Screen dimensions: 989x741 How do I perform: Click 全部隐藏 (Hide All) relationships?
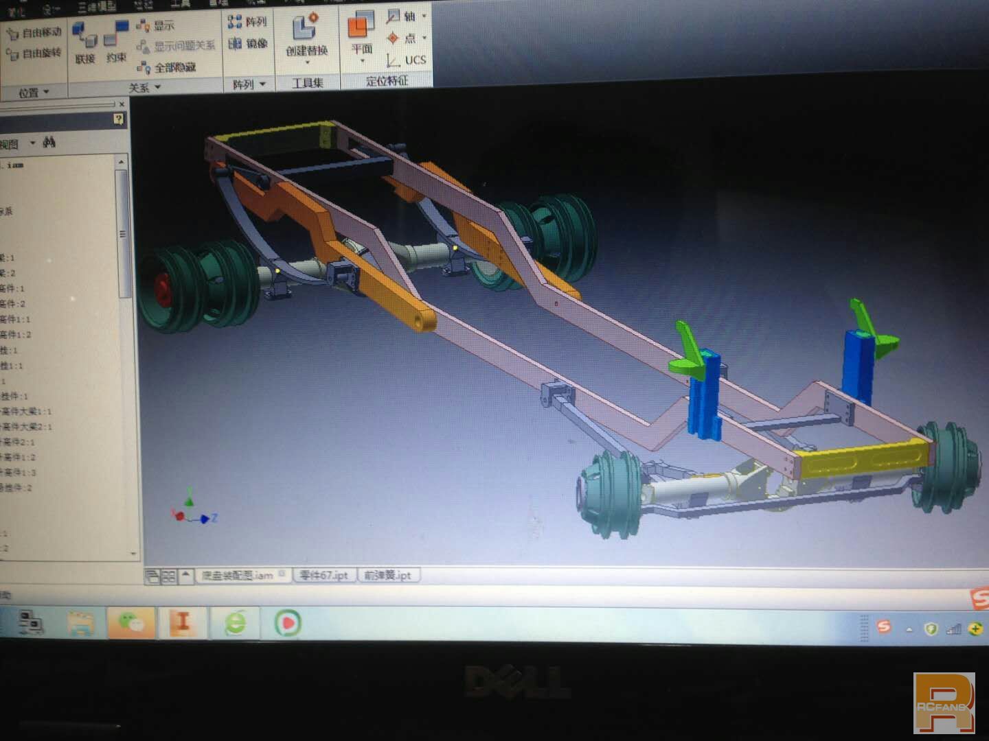166,67
